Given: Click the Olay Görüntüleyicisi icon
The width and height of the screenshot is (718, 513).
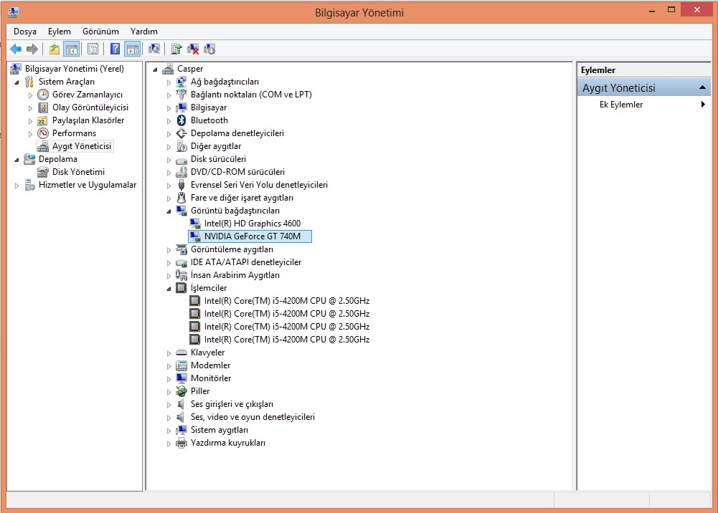Looking at the screenshot, I should point(43,107).
